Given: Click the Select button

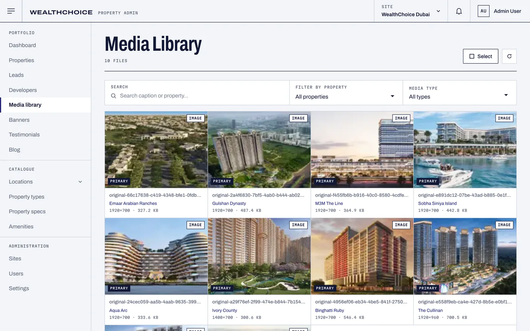Looking at the screenshot, I should tap(480, 56).
